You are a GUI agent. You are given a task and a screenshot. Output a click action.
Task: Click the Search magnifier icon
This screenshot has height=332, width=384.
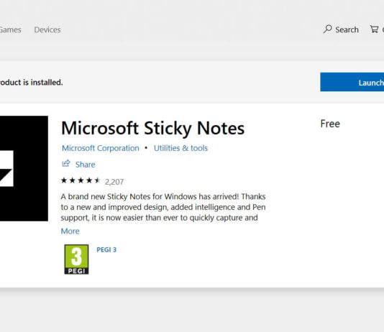click(327, 29)
